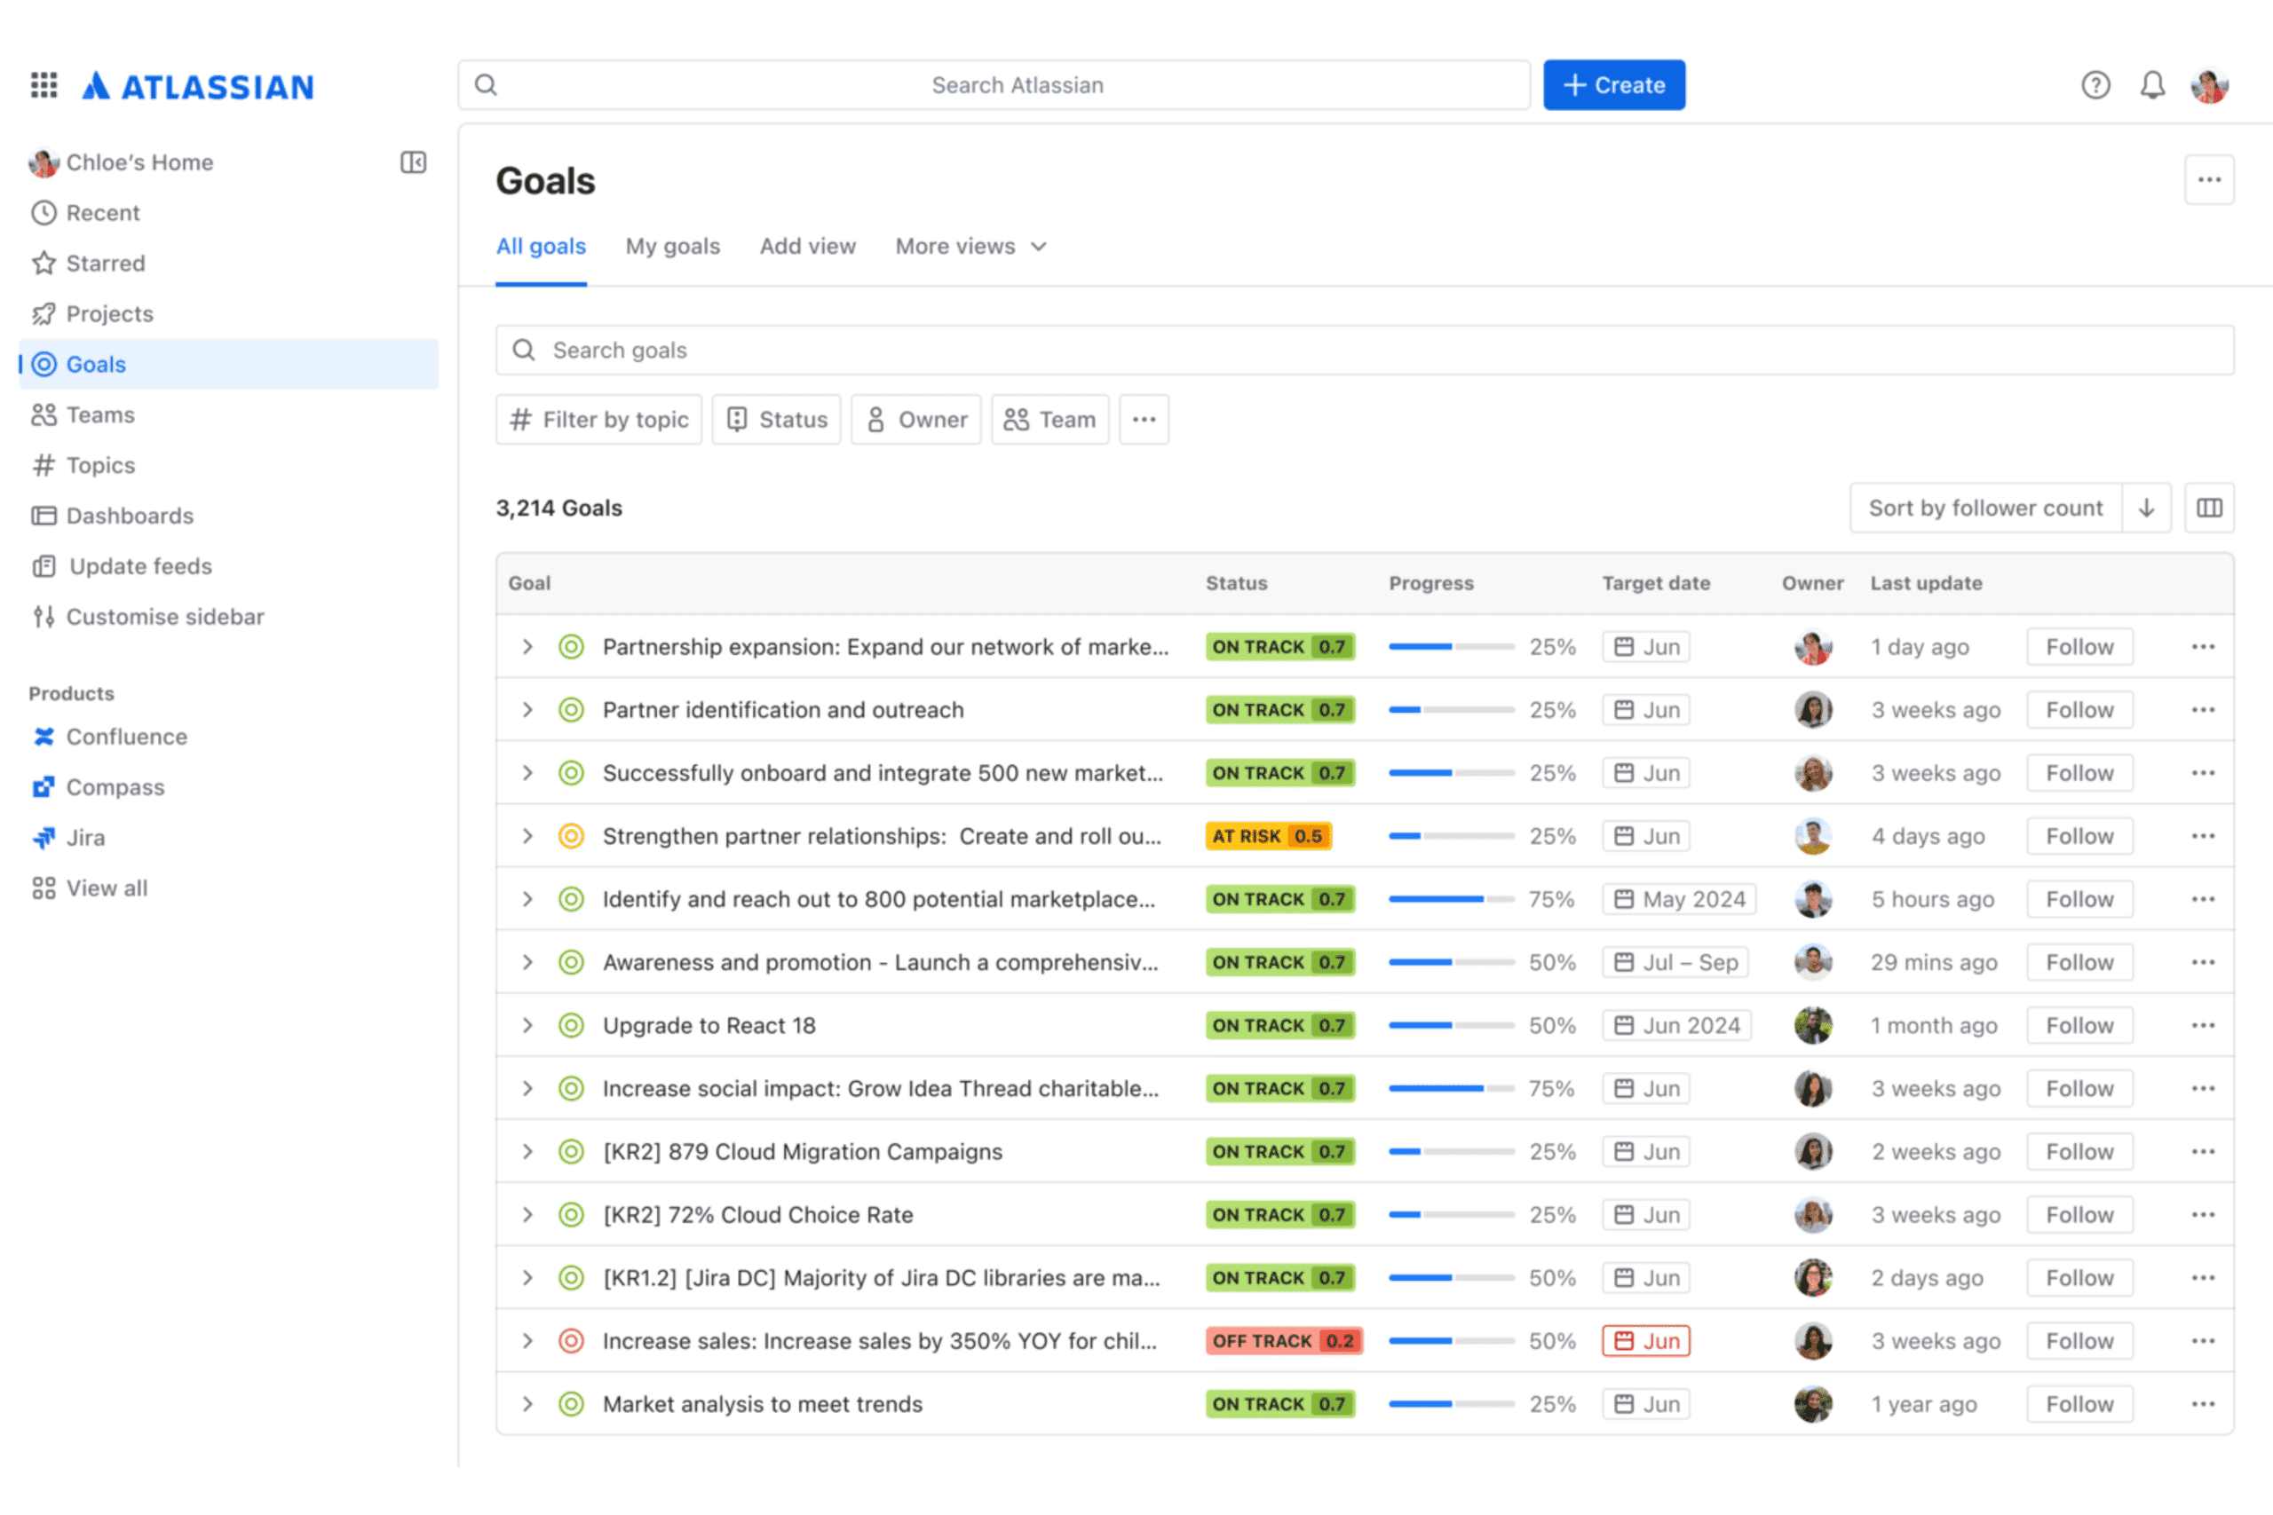Click Jun target date on Increase sales row
This screenshot has width=2273, height=1515.
1646,1341
